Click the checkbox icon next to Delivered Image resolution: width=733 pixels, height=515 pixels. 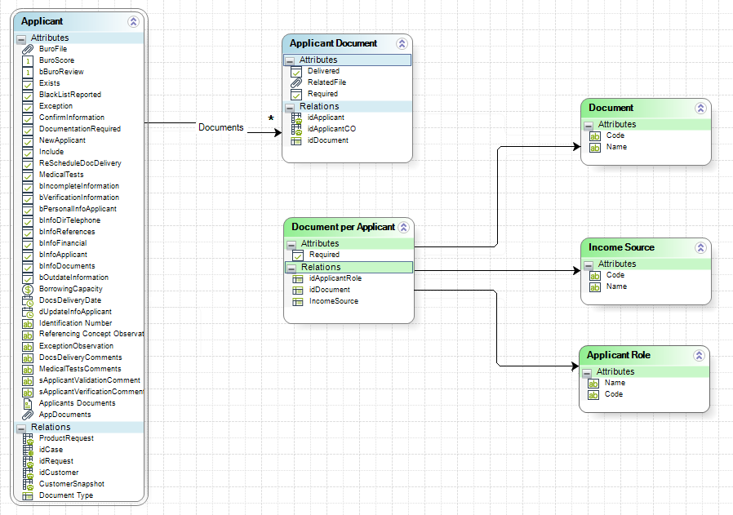pos(296,71)
